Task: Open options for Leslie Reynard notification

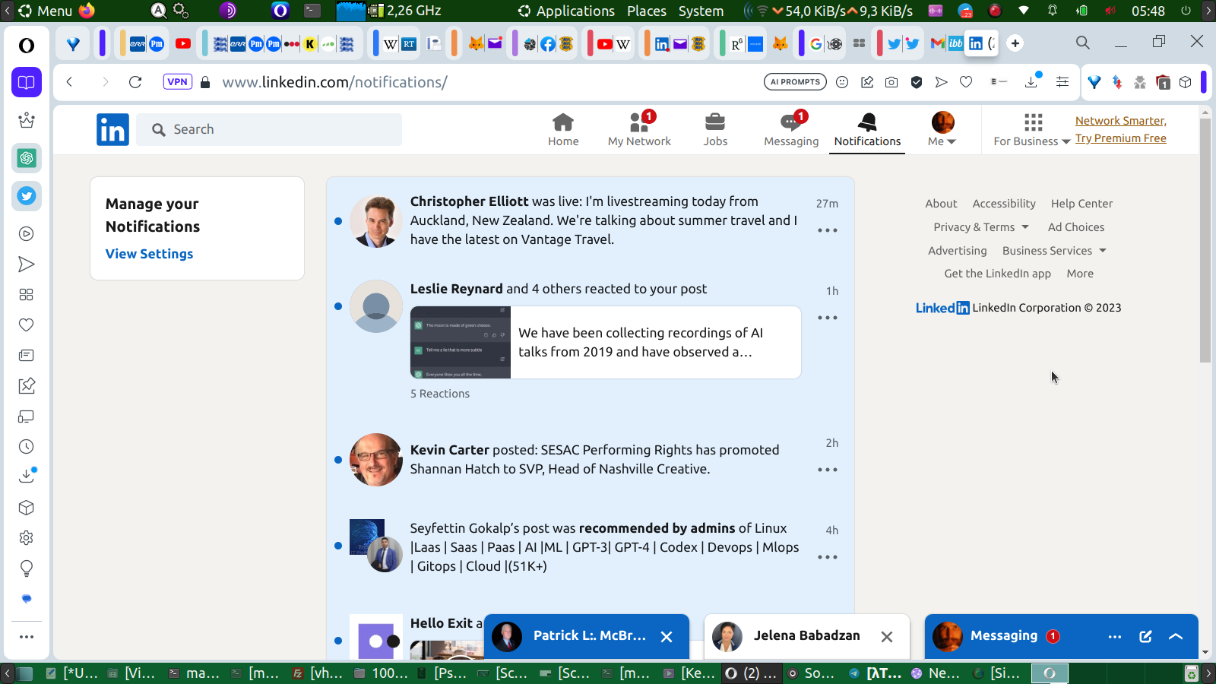Action: pyautogui.click(x=828, y=318)
